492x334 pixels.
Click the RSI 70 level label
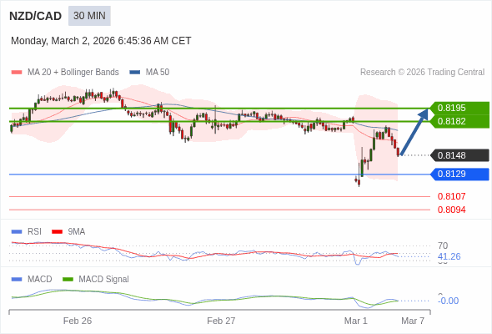pos(443,245)
